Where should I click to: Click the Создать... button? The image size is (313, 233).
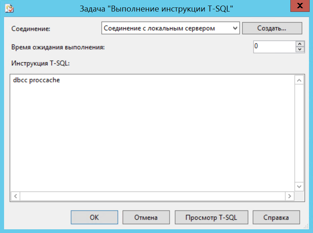272,28
